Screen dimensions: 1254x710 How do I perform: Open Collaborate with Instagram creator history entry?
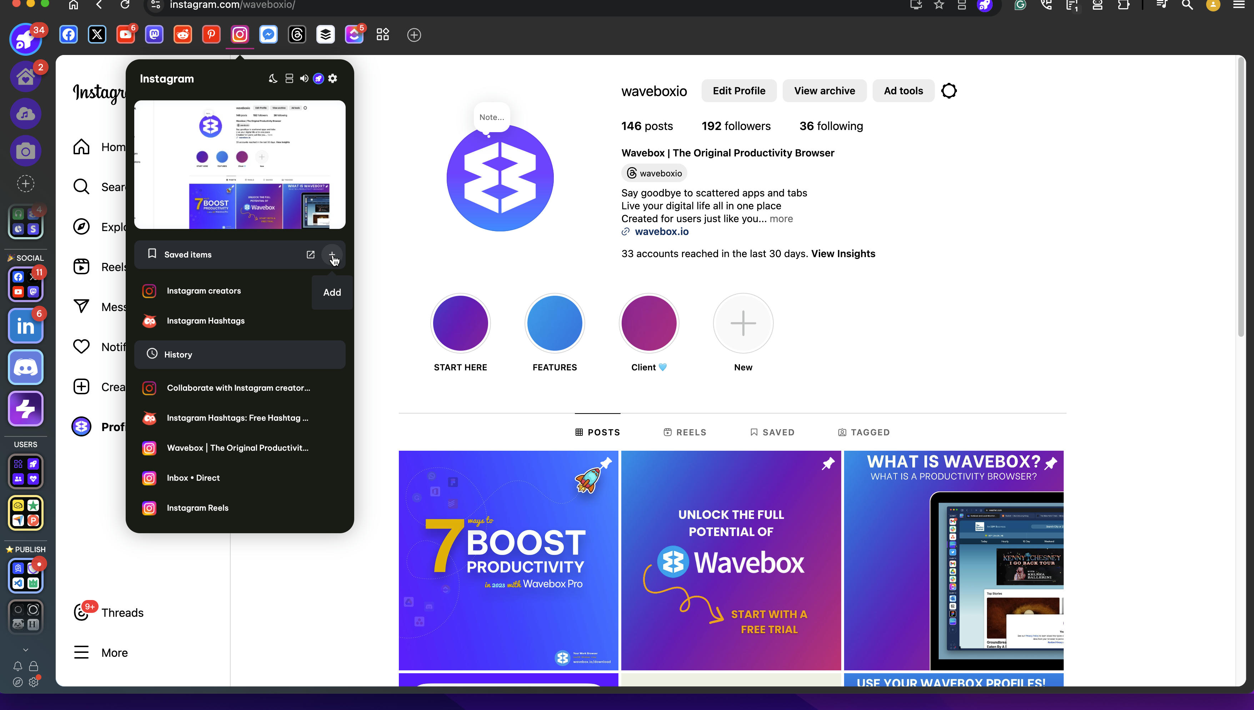240,387
